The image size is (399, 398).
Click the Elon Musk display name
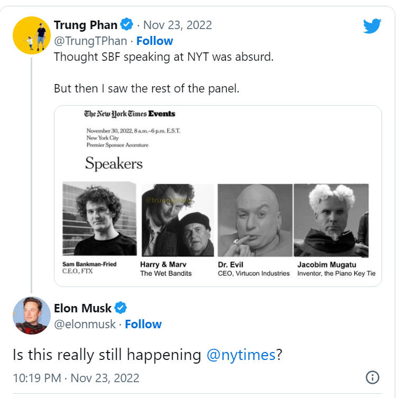pyautogui.click(x=82, y=308)
